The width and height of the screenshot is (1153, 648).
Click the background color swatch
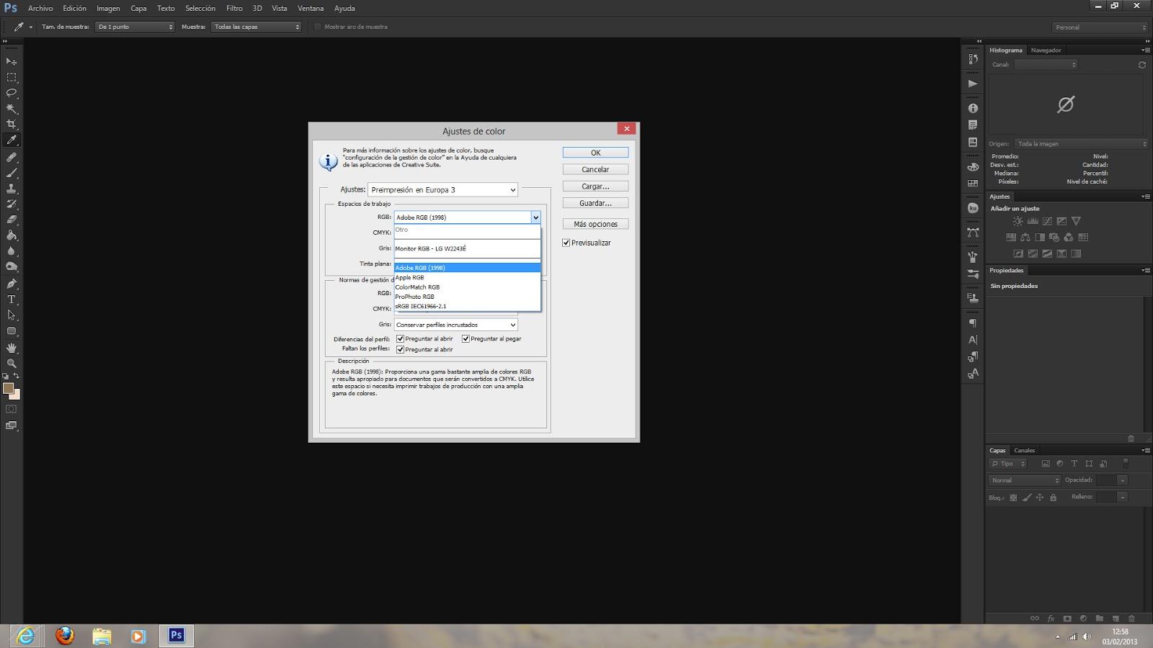pyautogui.click(x=16, y=395)
